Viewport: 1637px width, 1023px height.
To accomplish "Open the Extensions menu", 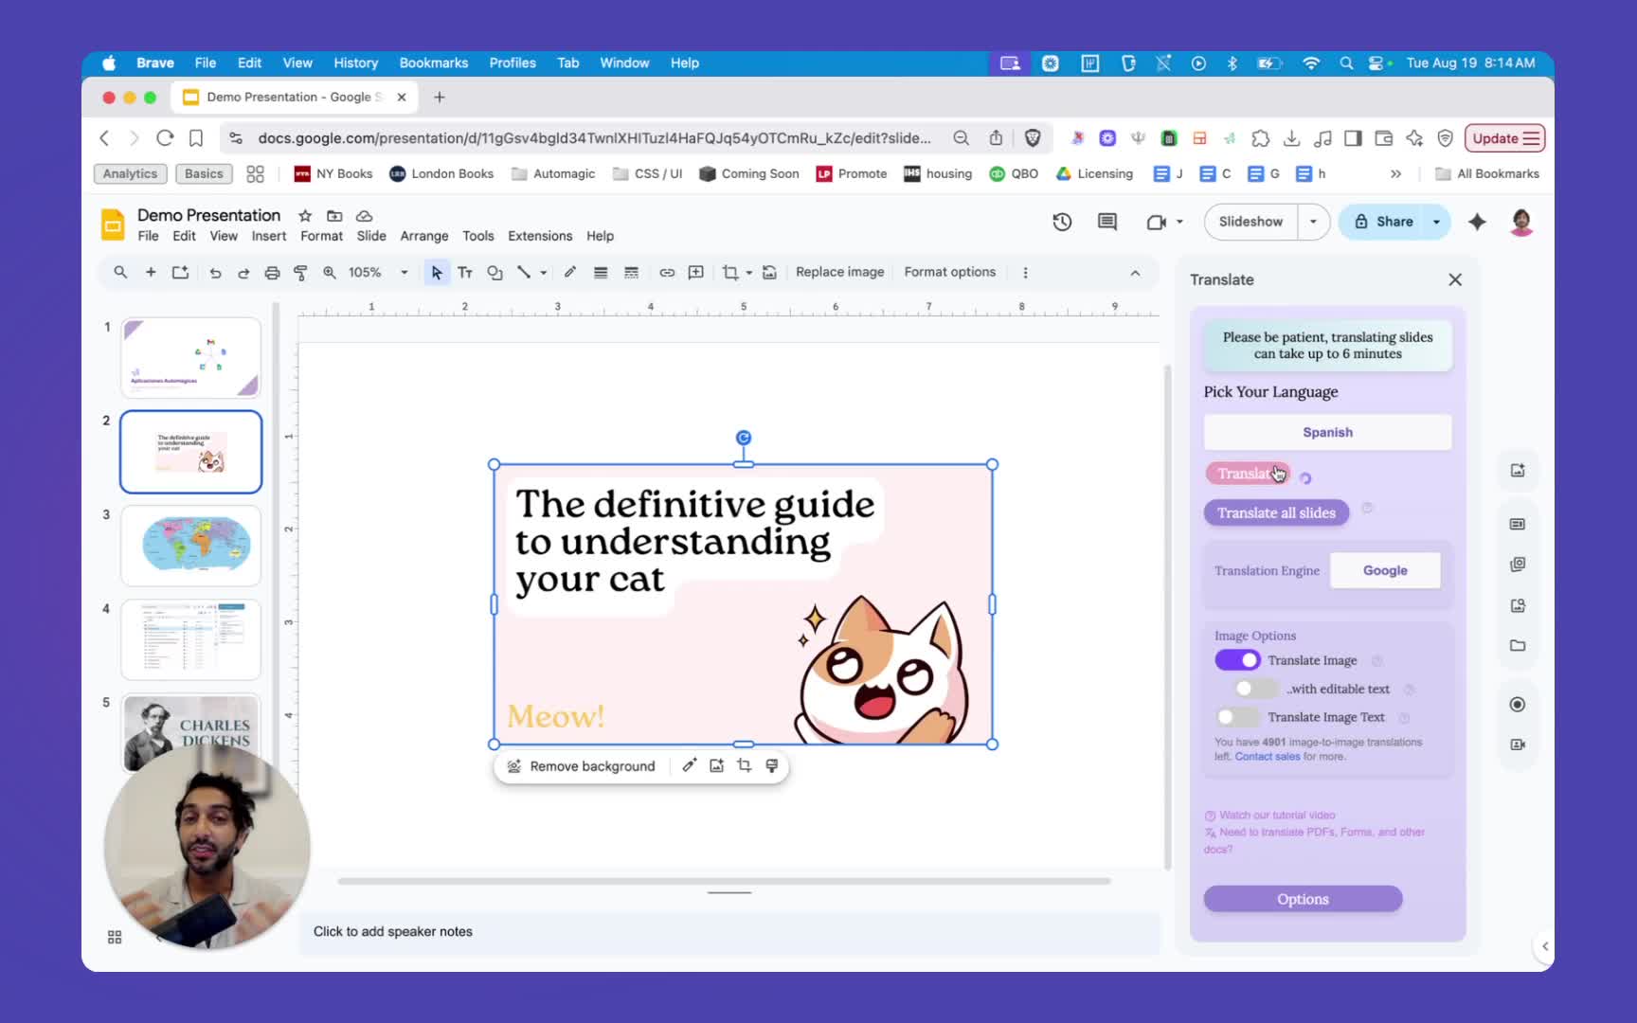I will click(x=540, y=236).
